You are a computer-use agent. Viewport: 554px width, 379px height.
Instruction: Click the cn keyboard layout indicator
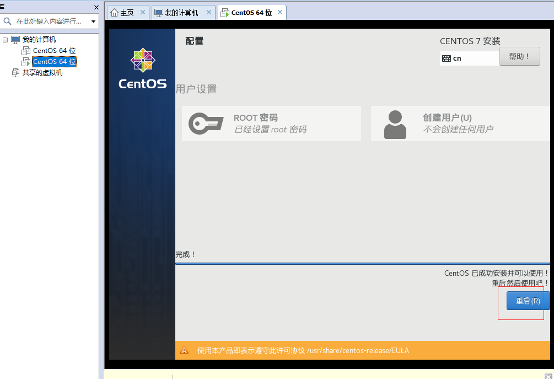(452, 58)
